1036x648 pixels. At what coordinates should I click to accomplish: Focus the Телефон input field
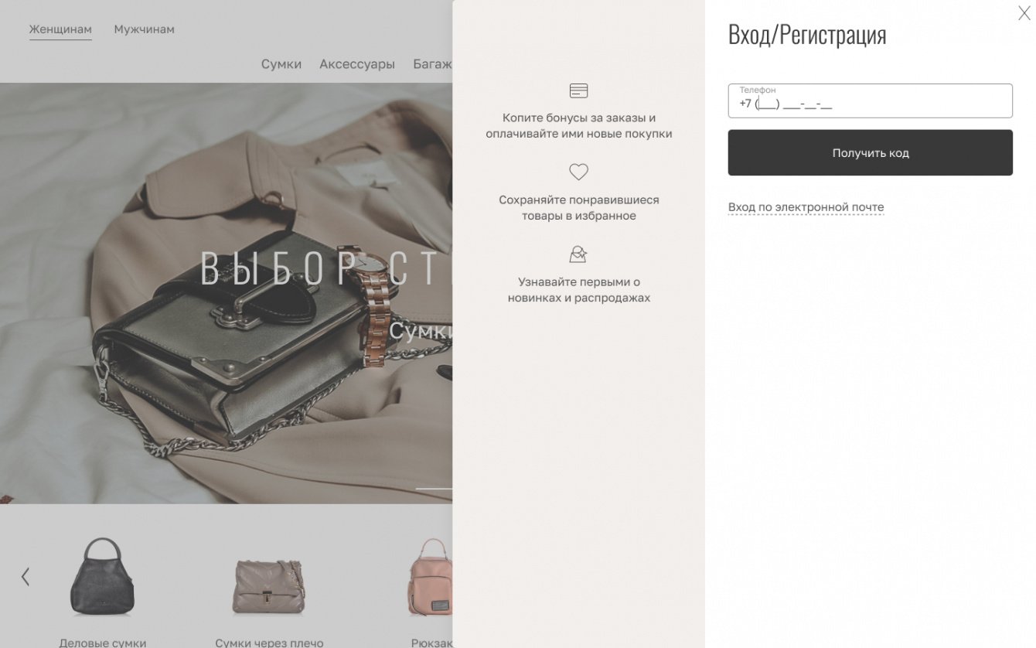(870, 101)
